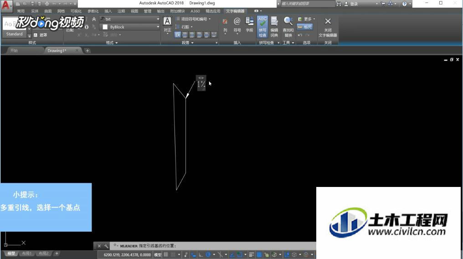
Task: Open Edit Dictionaries (编辑词典)
Action: [x=274, y=27]
